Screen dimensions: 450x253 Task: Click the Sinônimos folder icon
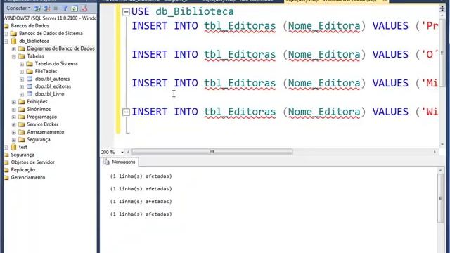coord(22,110)
